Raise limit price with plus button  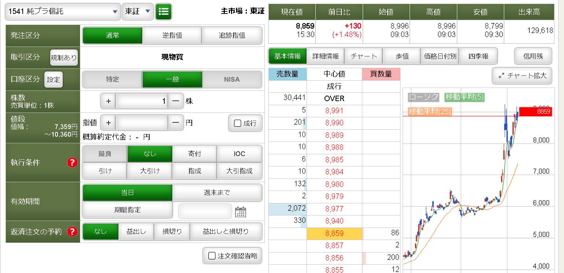(x=108, y=123)
